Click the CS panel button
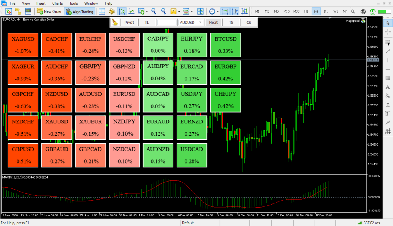The width and height of the screenshot is (393, 226). tap(249, 22)
